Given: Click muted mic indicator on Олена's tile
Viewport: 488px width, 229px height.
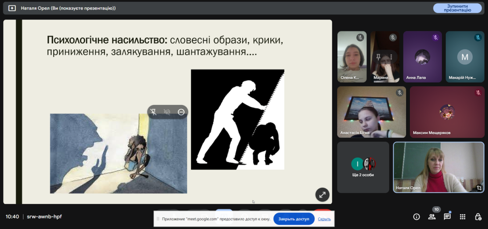Looking at the screenshot, I should (360, 38).
